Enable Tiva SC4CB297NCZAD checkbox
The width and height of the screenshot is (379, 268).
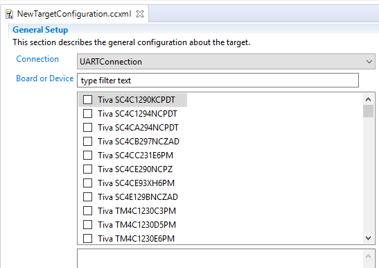pyautogui.click(x=87, y=141)
